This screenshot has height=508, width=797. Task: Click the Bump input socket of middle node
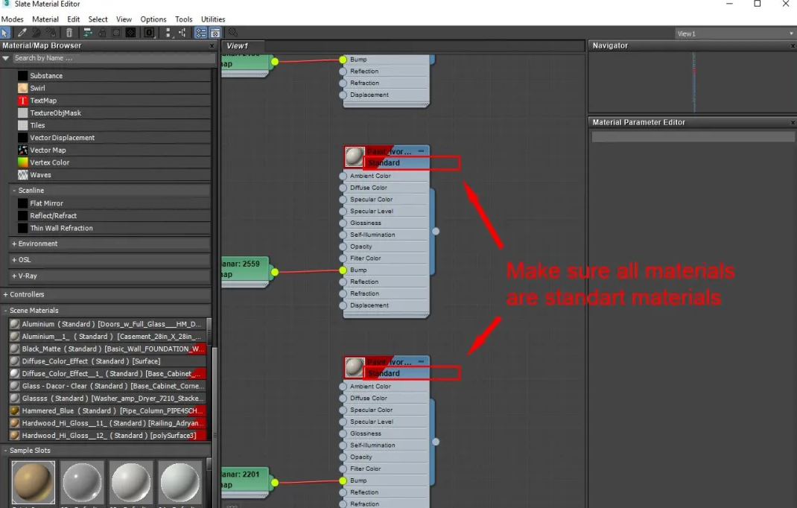(343, 270)
